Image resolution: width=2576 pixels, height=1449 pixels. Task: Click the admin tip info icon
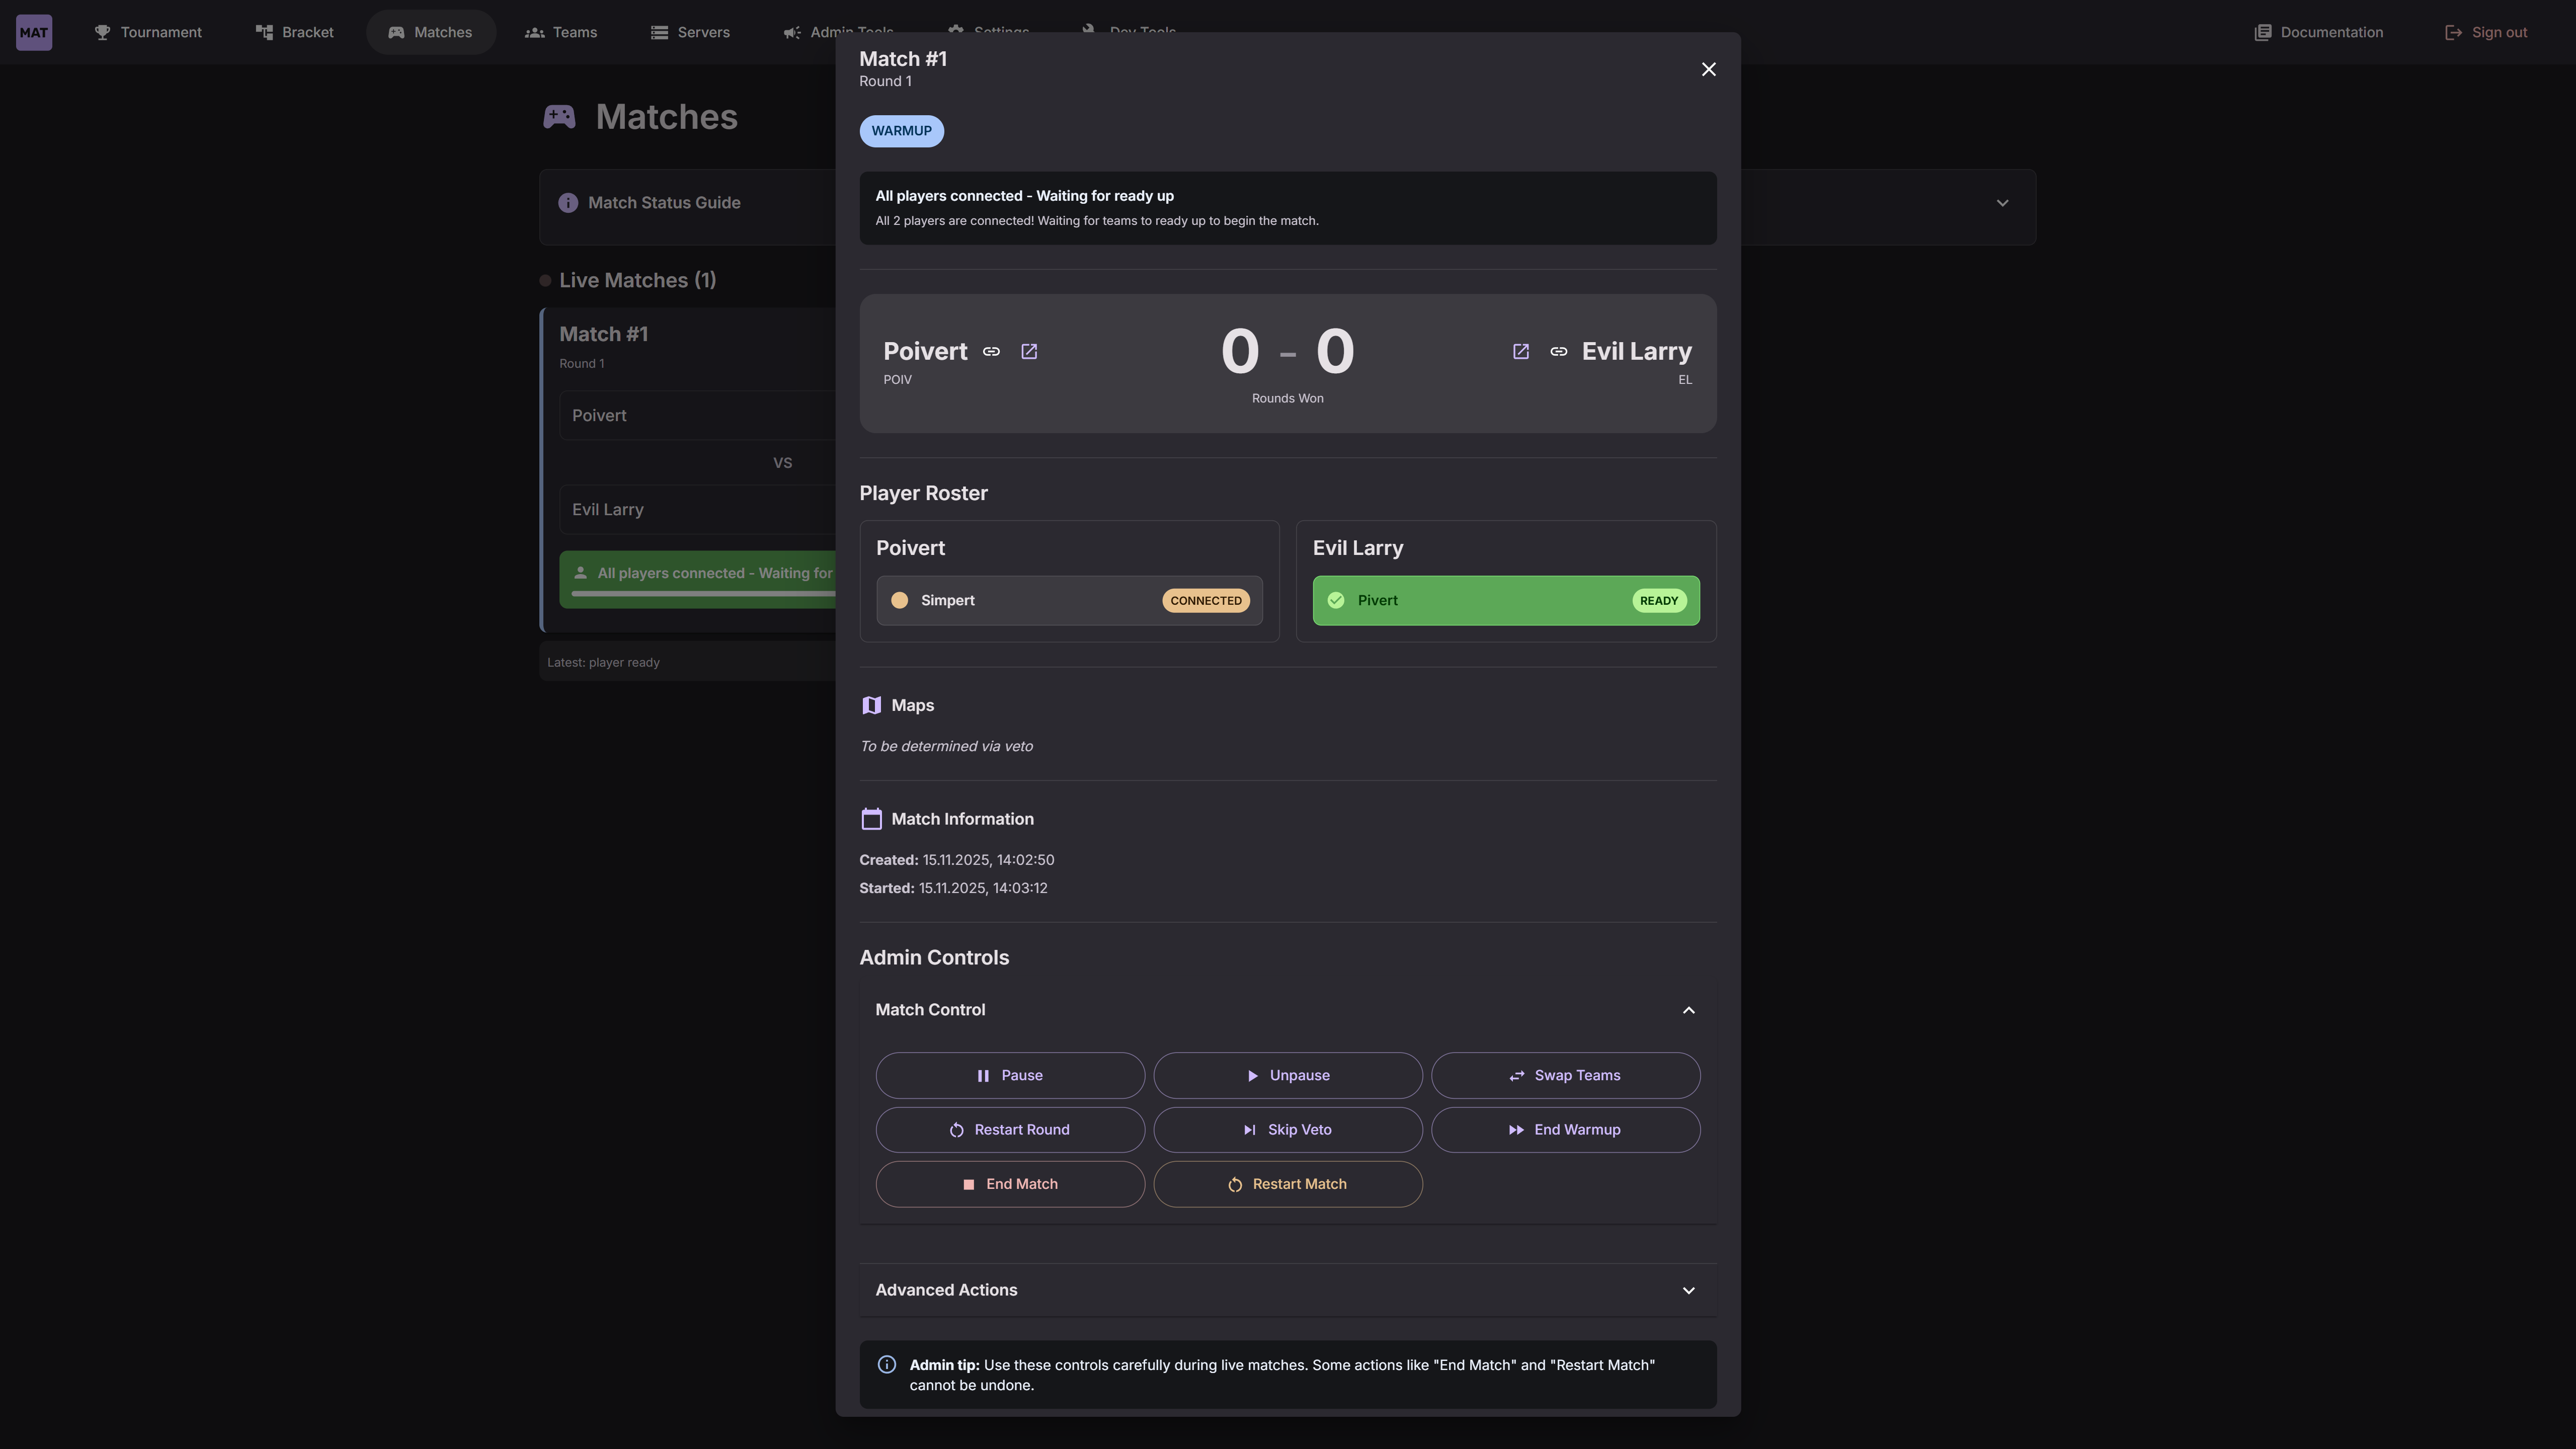point(886,1365)
